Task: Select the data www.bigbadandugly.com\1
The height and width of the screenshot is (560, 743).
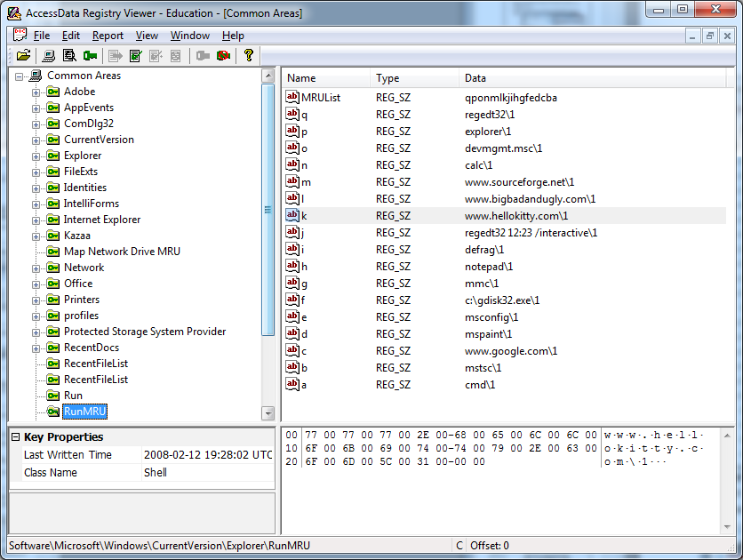Action: (531, 199)
